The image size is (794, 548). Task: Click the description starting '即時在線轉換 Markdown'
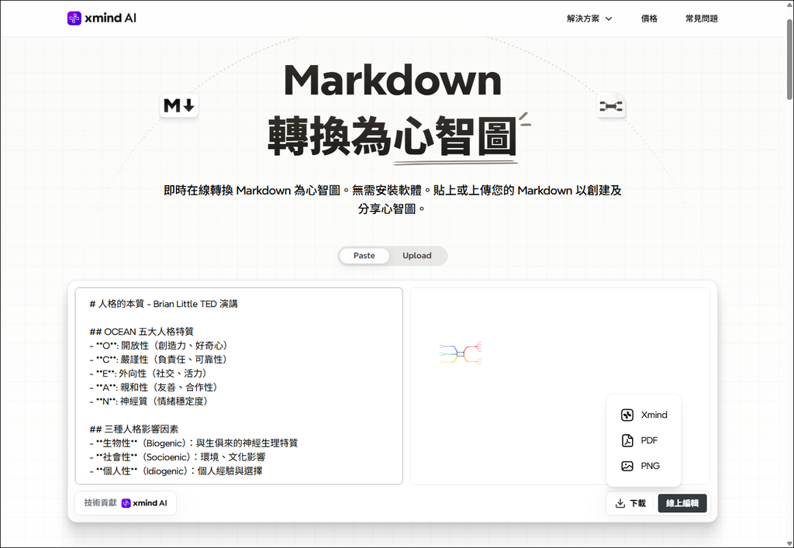[393, 199]
